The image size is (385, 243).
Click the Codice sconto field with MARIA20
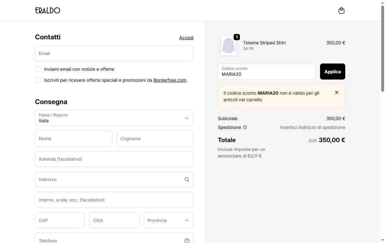point(267,71)
